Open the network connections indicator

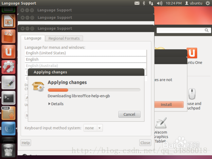[x=151, y=3]
